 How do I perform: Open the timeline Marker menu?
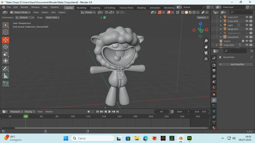pyautogui.click(x=49, y=112)
